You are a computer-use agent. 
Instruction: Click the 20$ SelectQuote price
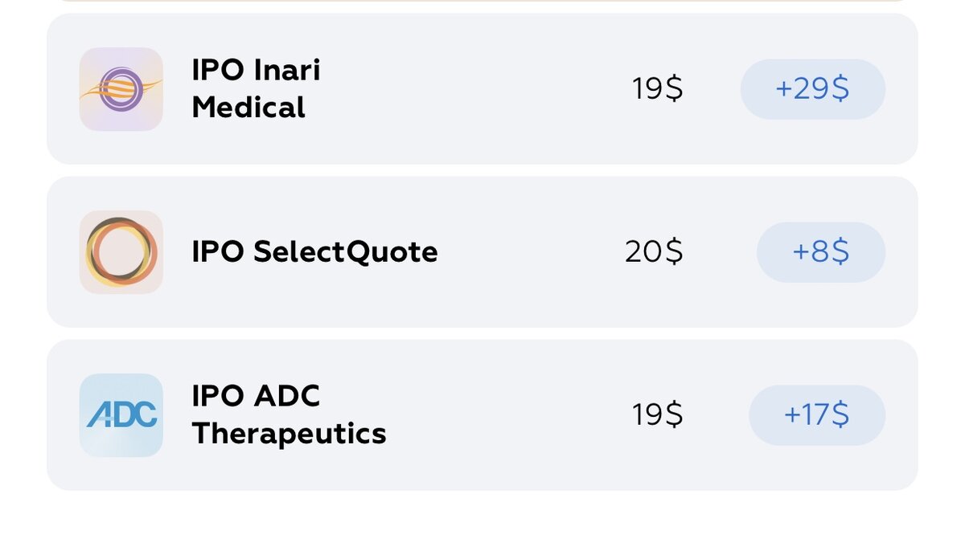[654, 252]
